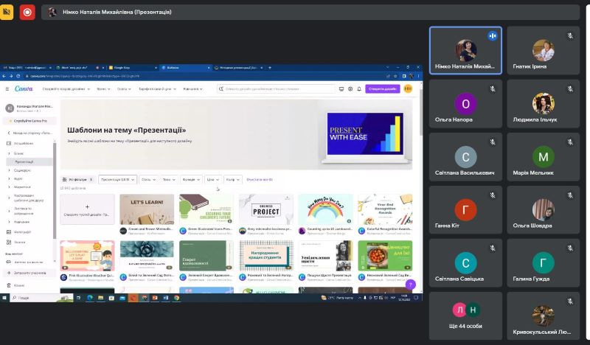Click Back to home page link in sidebar
590x345 pixels.
[30, 133]
